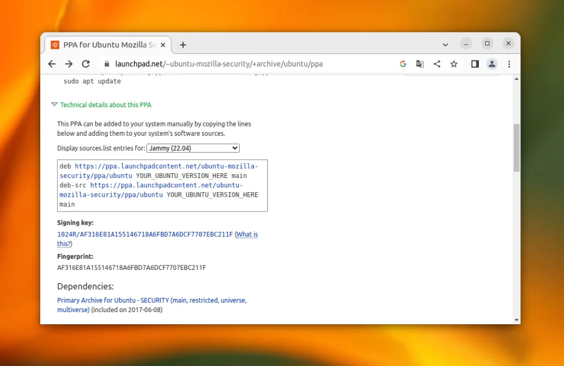The height and width of the screenshot is (366, 564).
Task: Open a new browser tab
Action: click(x=183, y=45)
